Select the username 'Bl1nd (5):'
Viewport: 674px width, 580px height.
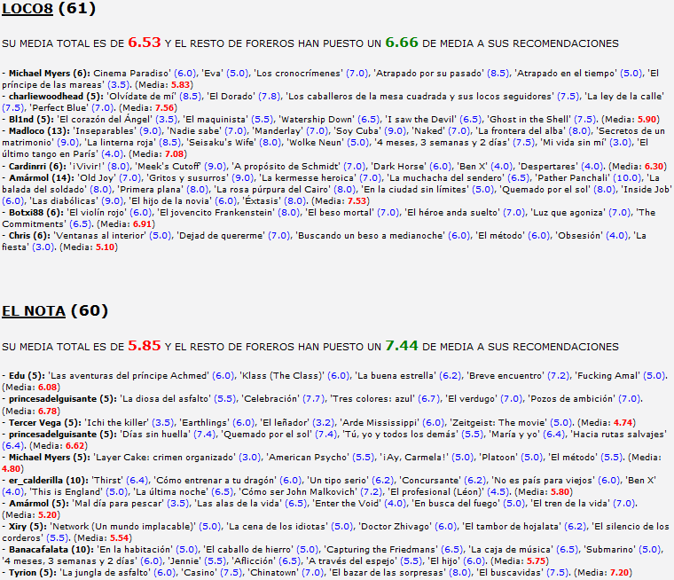(31, 120)
